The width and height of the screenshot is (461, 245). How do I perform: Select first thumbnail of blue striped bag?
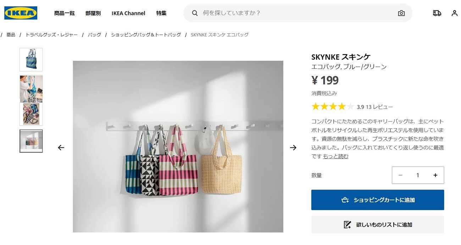pos(31,60)
